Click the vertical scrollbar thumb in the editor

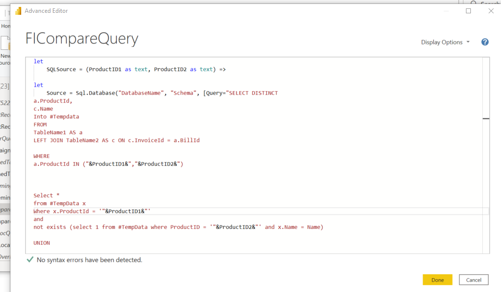486,119
